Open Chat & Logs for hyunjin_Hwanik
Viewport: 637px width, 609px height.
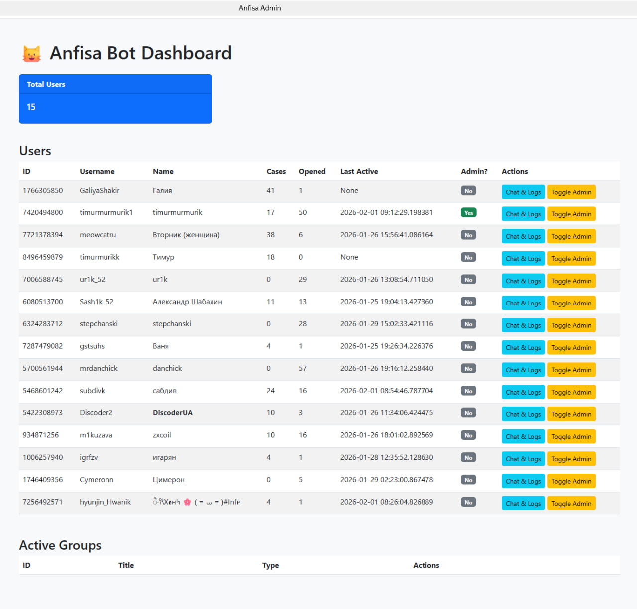[x=523, y=504]
